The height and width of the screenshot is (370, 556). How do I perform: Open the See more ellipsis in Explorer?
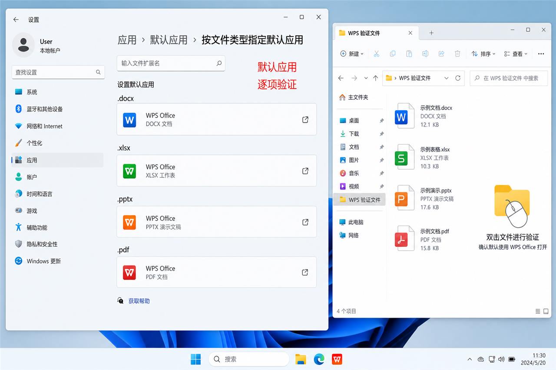point(541,54)
